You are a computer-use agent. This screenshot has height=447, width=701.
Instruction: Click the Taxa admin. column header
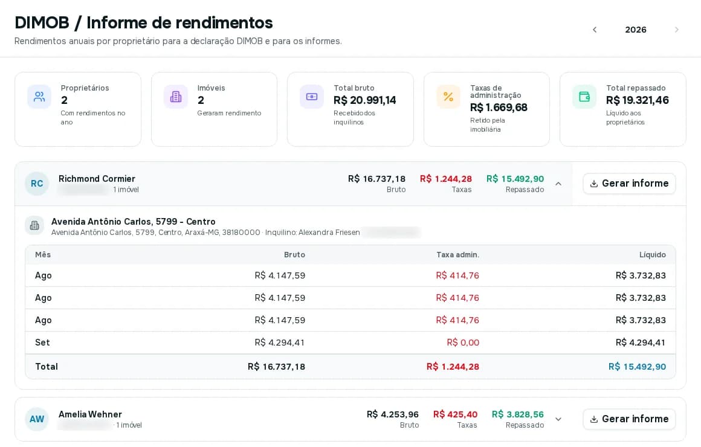[x=458, y=255]
